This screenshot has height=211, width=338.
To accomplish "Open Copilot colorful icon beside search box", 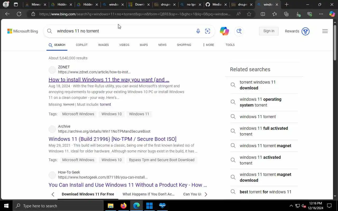I will (x=224, y=31).
